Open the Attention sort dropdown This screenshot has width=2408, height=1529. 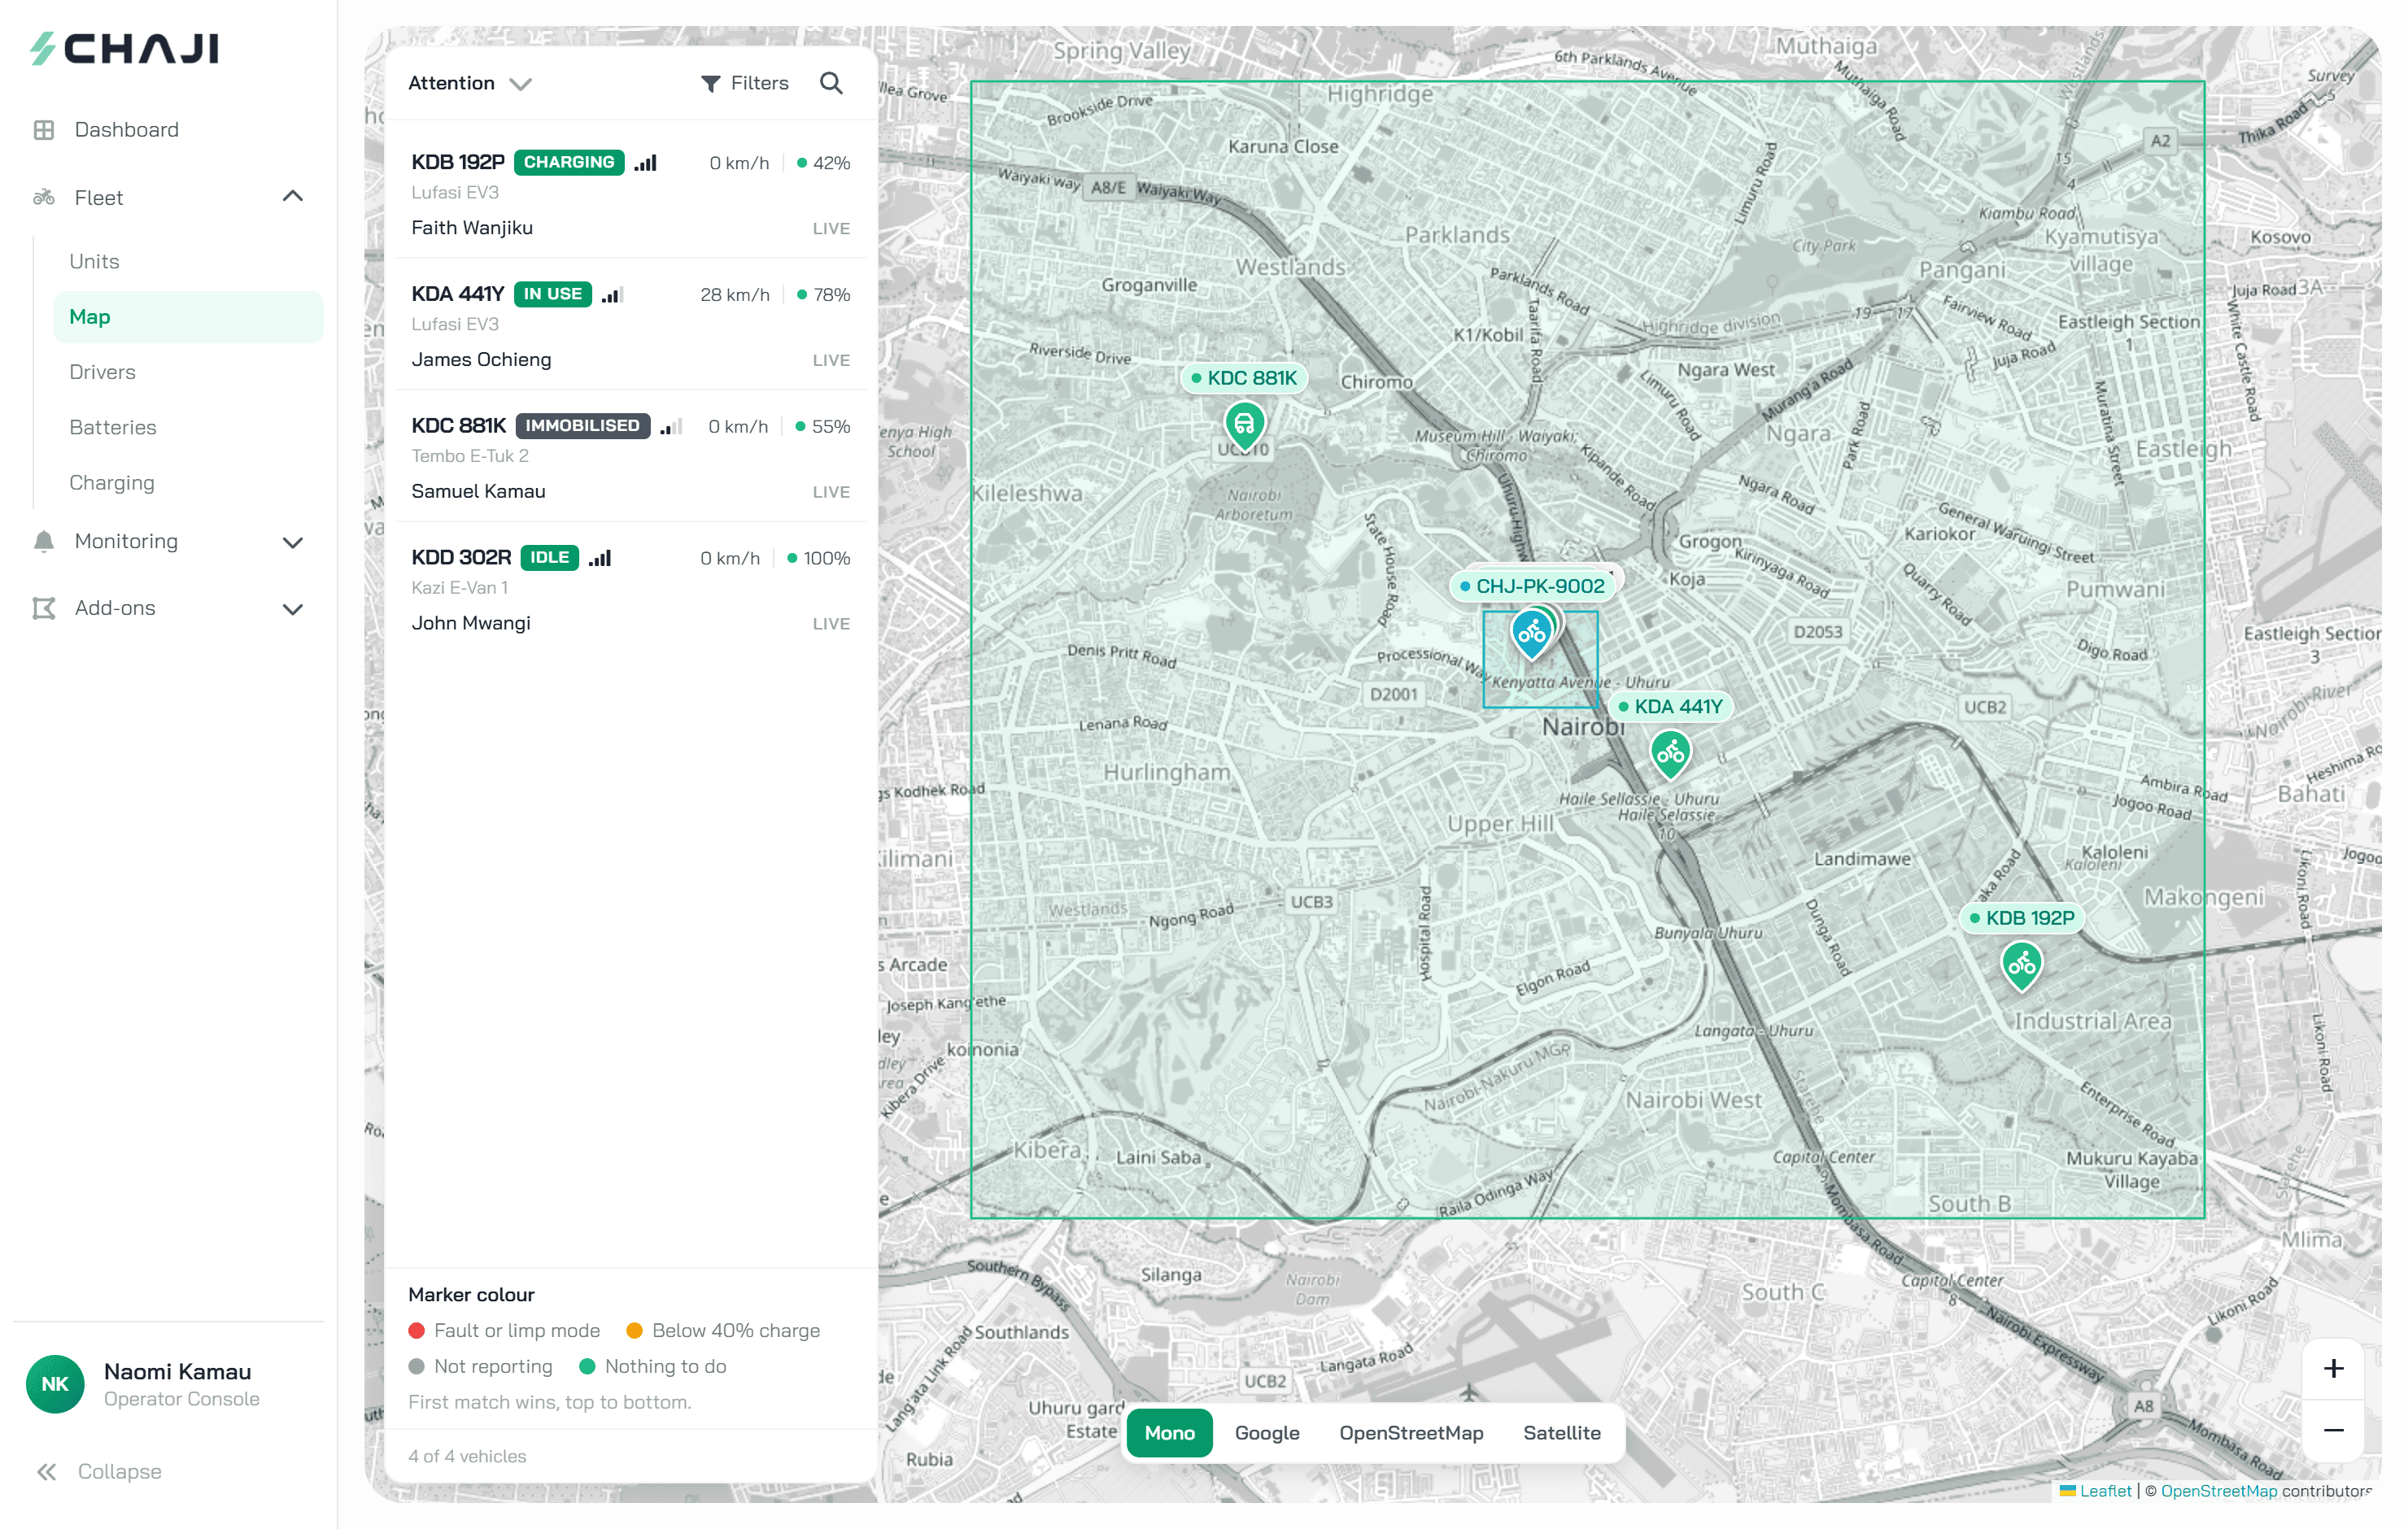tap(469, 83)
